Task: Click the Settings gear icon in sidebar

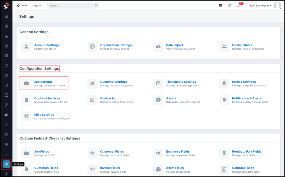Action: point(6,164)
